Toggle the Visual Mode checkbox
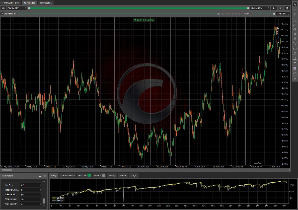Screen dimensions: 298x210 click(x=3, y=14)
